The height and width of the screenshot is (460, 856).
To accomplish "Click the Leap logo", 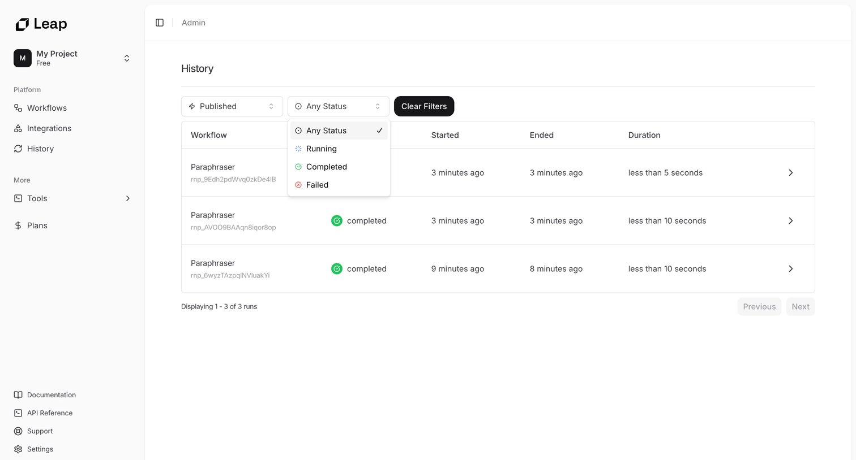I will point(41,24).
